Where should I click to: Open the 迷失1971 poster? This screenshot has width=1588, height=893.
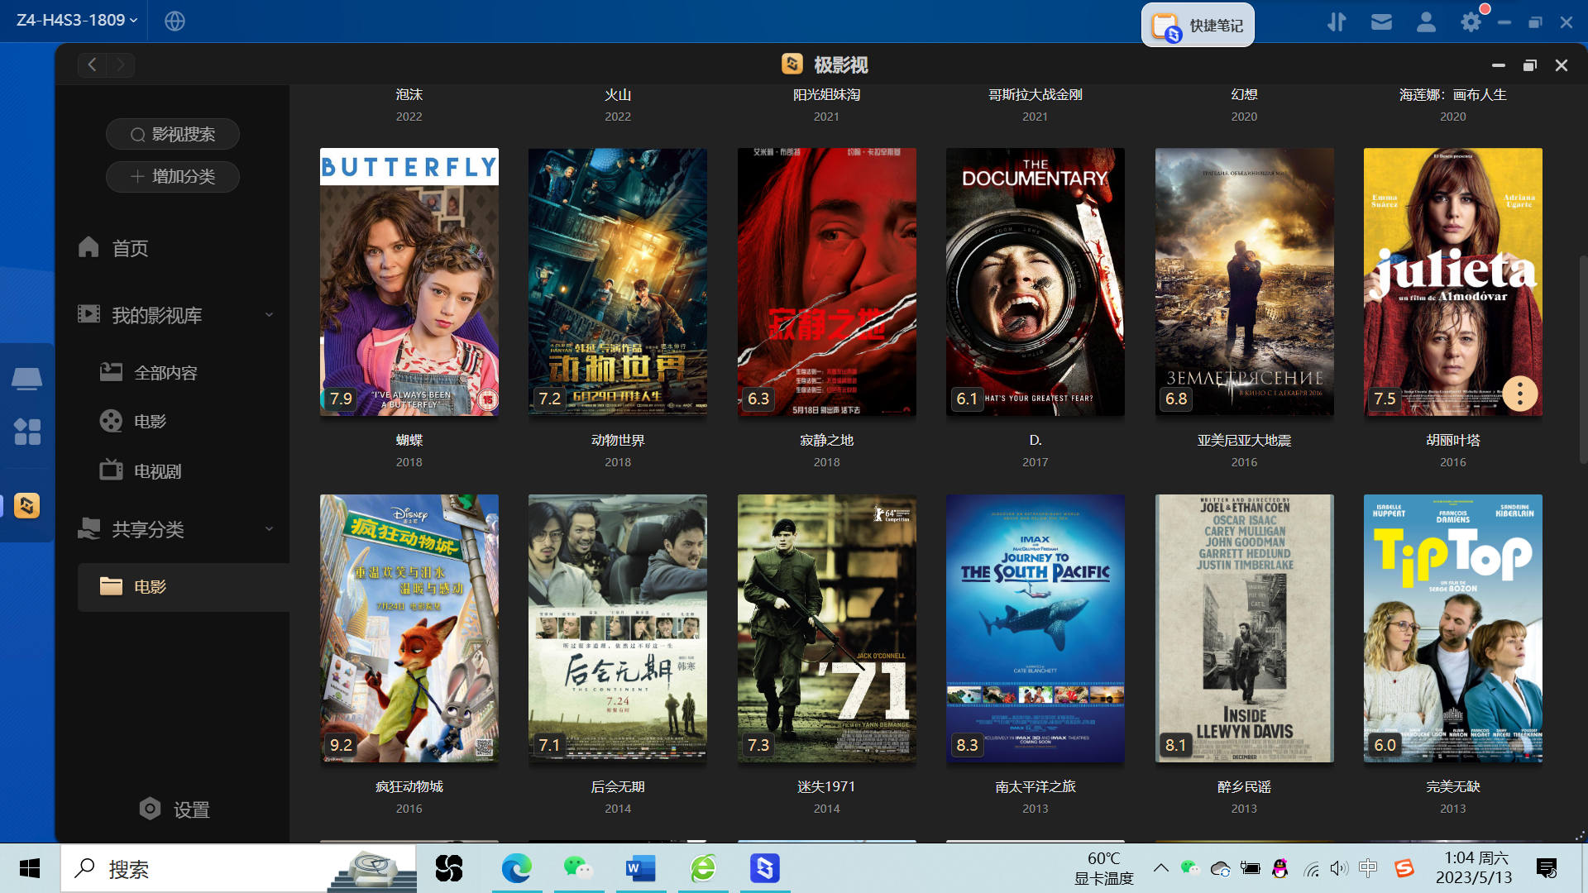[x=827, y=628]
